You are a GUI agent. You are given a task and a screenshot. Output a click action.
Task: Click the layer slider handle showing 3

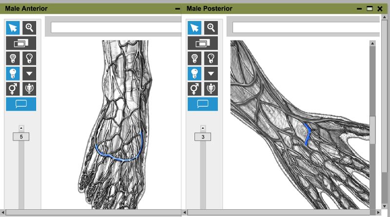click(203, 137)
